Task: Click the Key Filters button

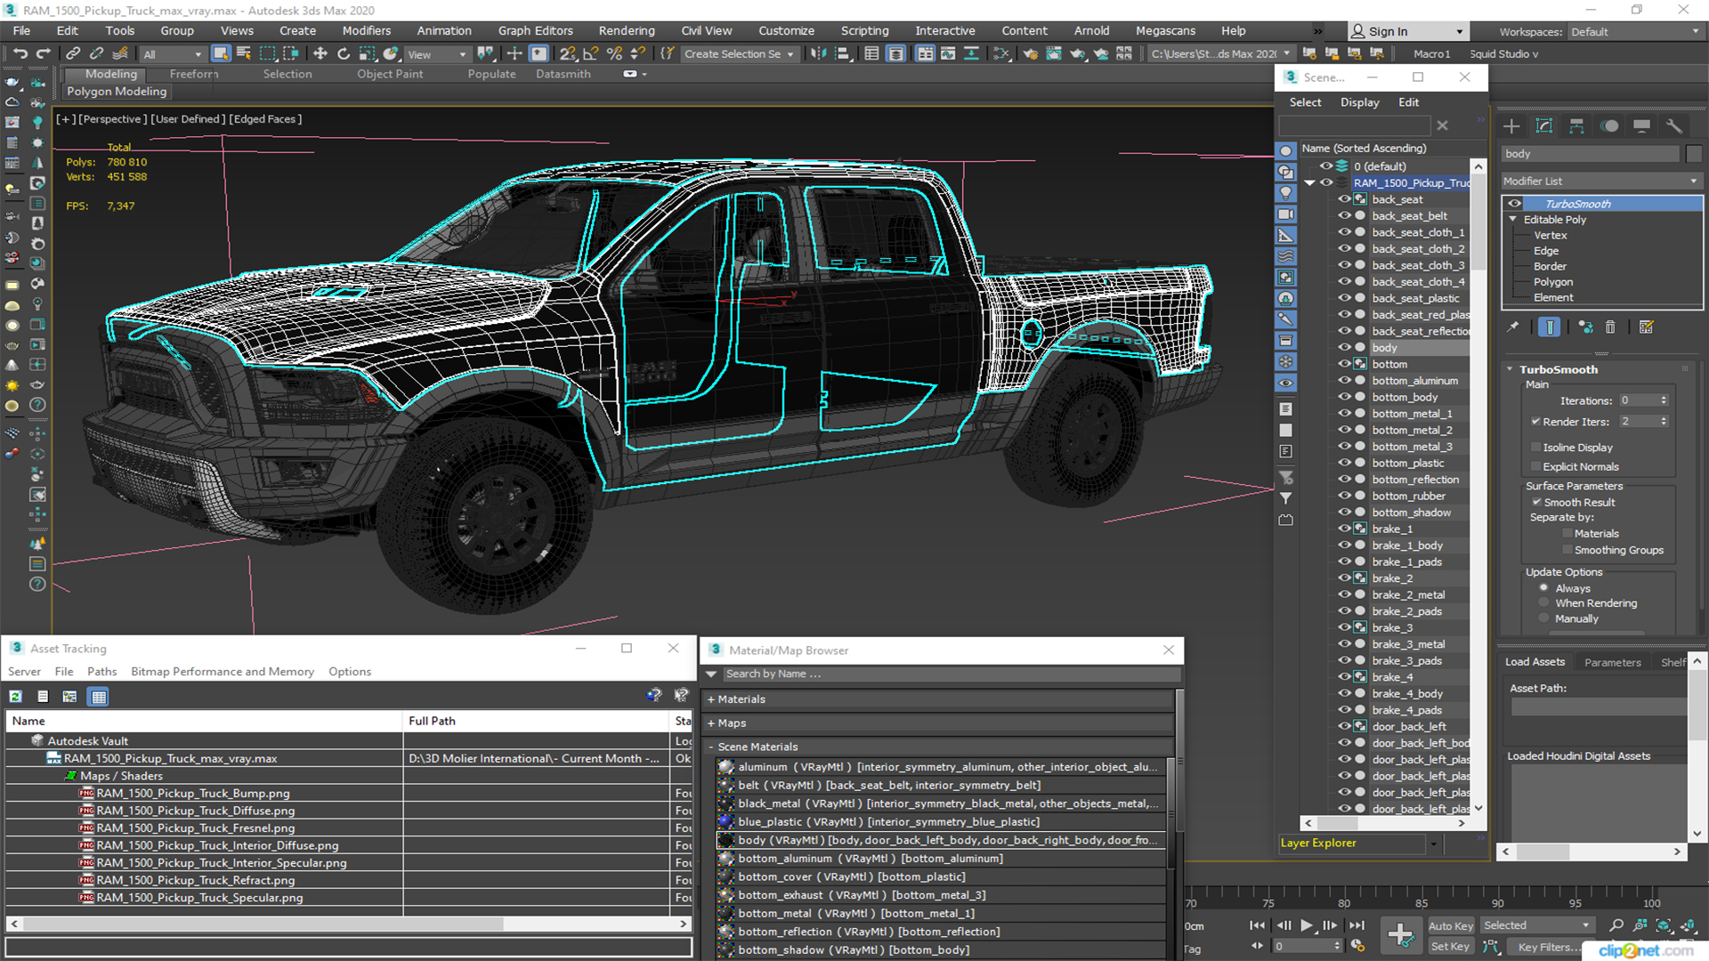Action: tap(1549, 947)
